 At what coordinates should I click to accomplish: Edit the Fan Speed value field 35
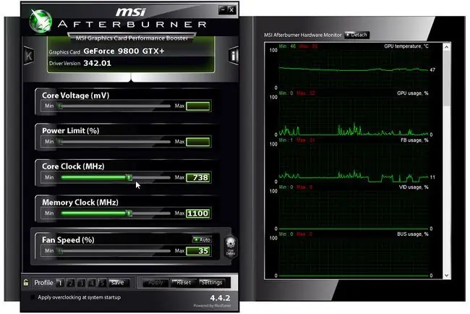[x=198, y=251]
